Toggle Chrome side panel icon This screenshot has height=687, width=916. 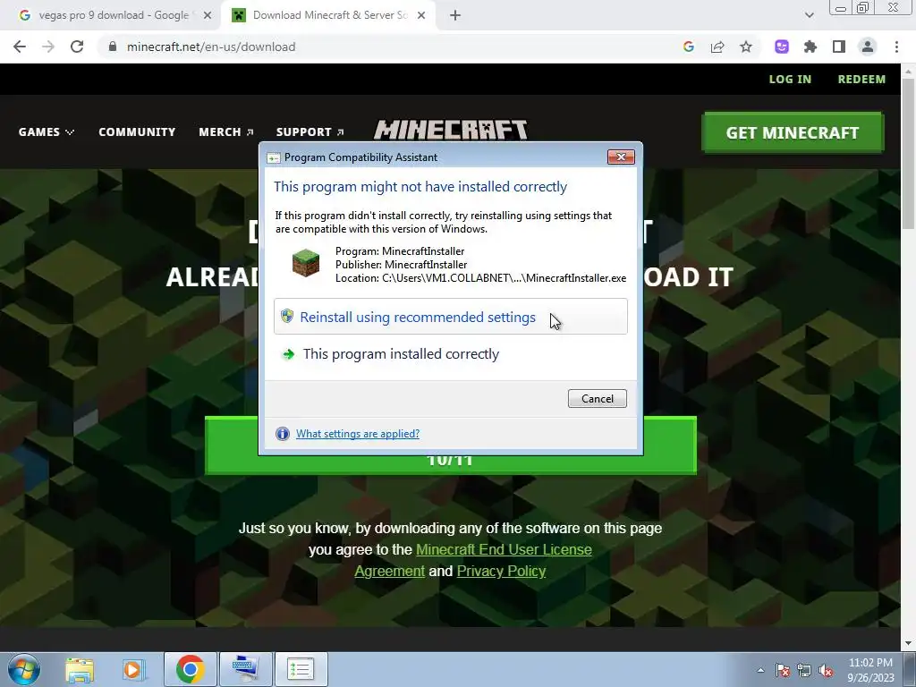click(839, 47)
